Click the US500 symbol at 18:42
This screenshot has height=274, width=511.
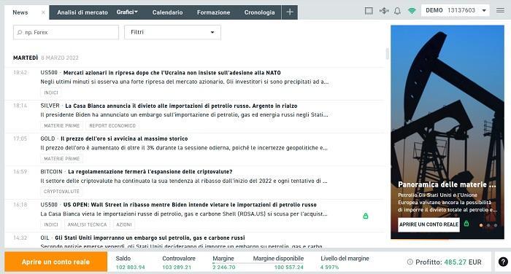(x=49, y=73)
